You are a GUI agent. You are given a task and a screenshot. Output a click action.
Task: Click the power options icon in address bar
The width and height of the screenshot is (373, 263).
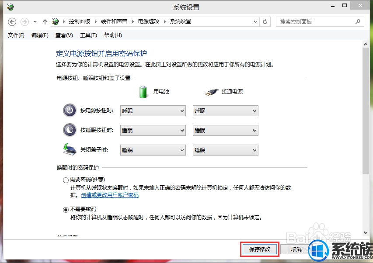click(x=56, y=21)
